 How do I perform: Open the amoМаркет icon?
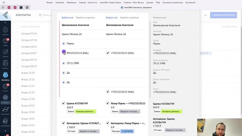5,122
